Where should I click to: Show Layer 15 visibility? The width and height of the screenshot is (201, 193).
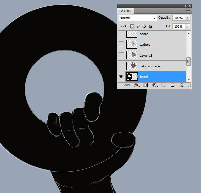(121, 55)
